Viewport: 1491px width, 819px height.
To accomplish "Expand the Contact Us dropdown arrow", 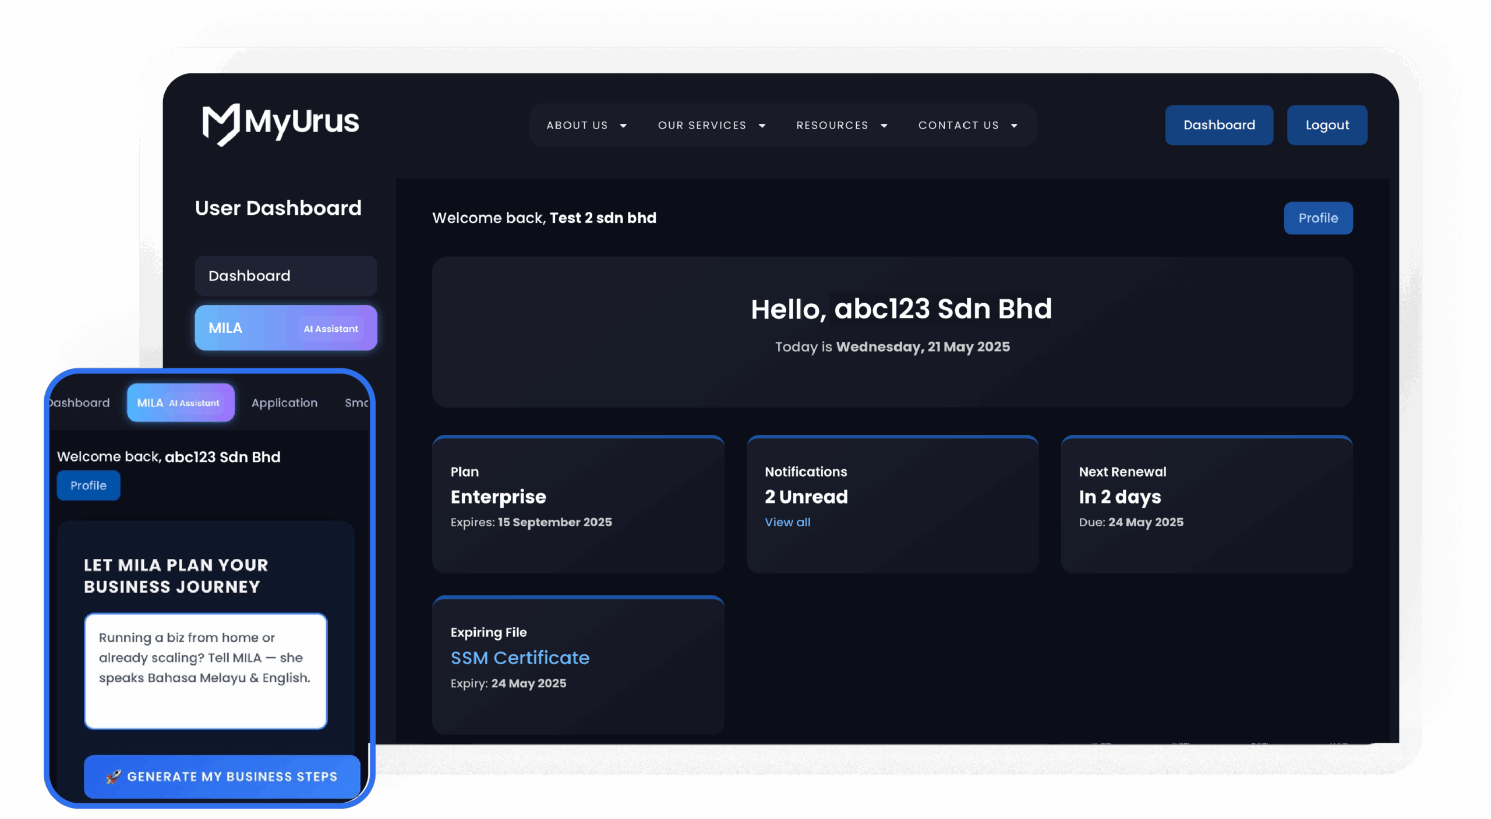I will point(1014,126).
